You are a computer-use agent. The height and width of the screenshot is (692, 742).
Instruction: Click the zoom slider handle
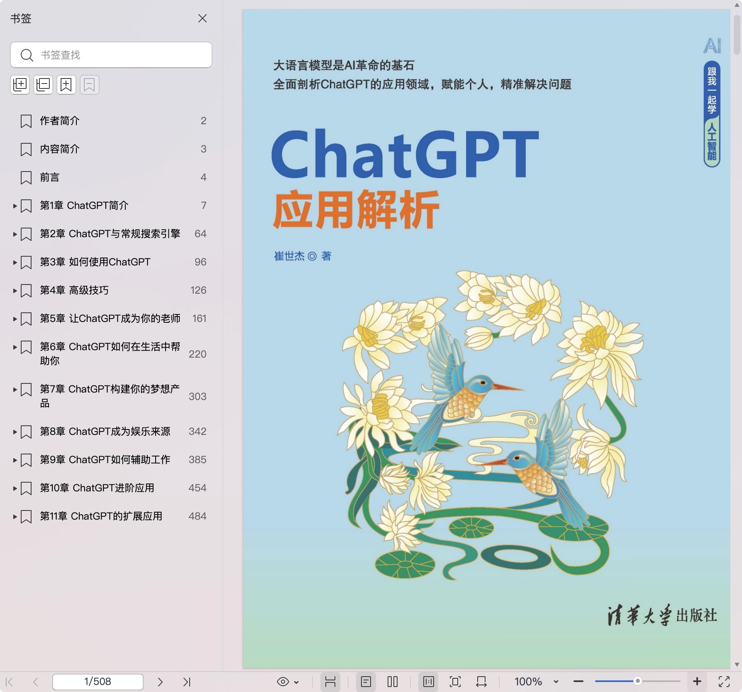pyautogui.click(x=638, y=681)
